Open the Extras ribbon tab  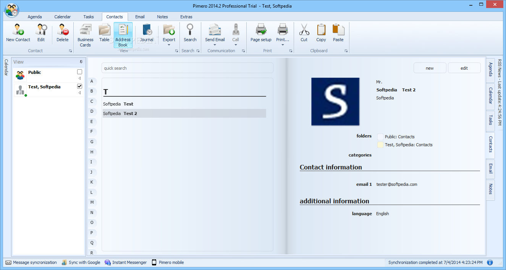click(186, 17)
